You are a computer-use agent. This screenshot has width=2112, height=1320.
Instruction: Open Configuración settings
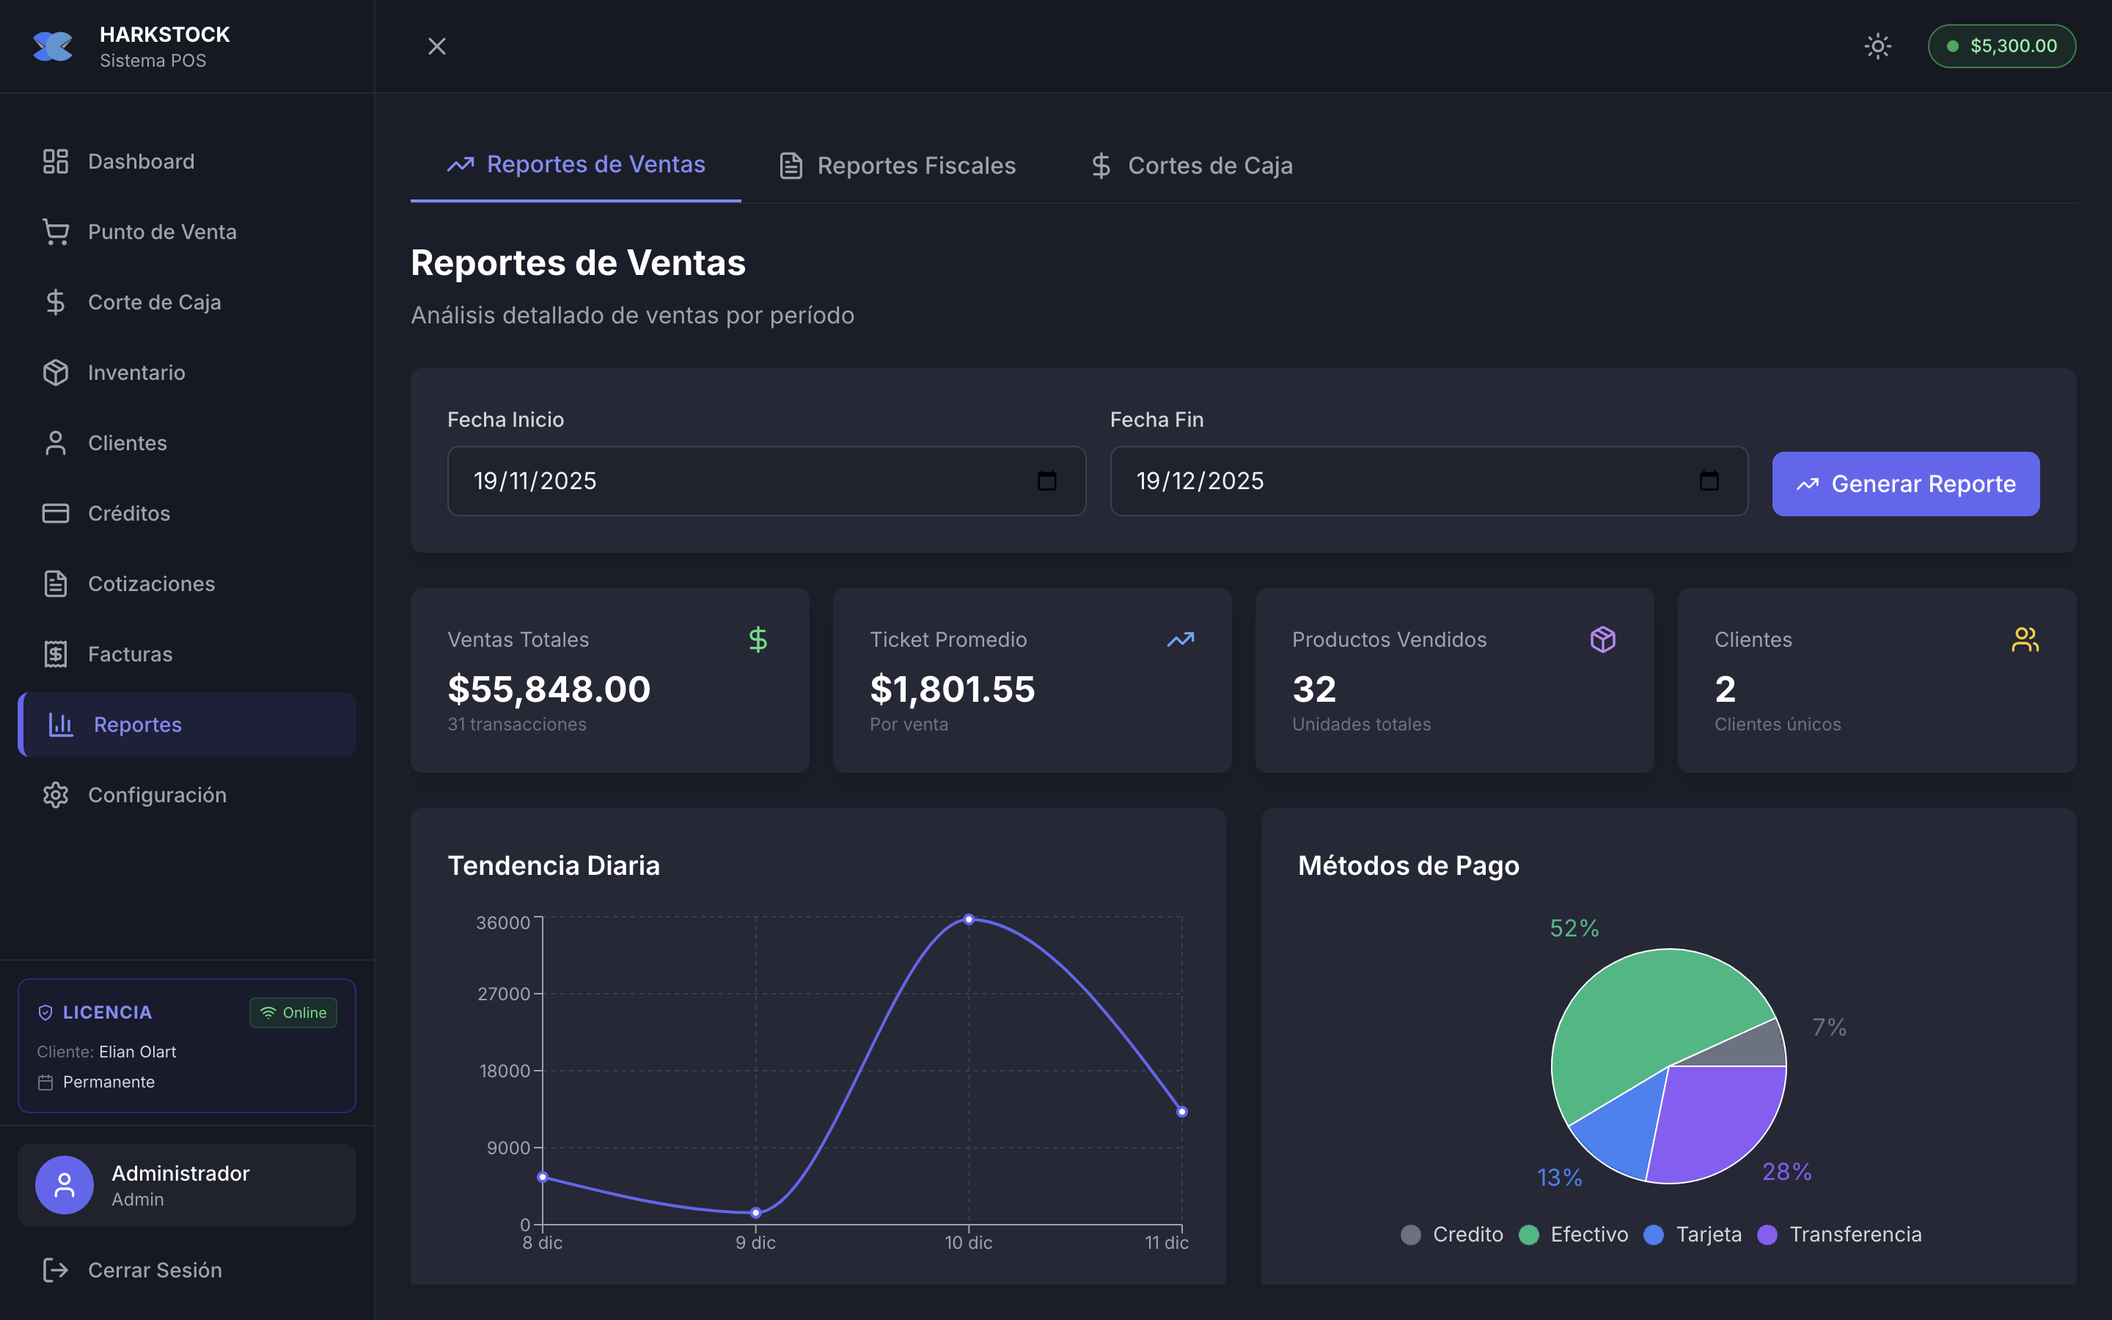157,794
